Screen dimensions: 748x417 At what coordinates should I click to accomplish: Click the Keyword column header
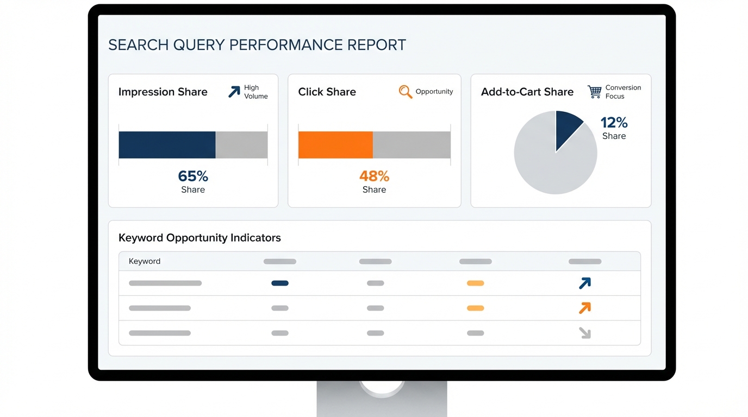(144, 261)
